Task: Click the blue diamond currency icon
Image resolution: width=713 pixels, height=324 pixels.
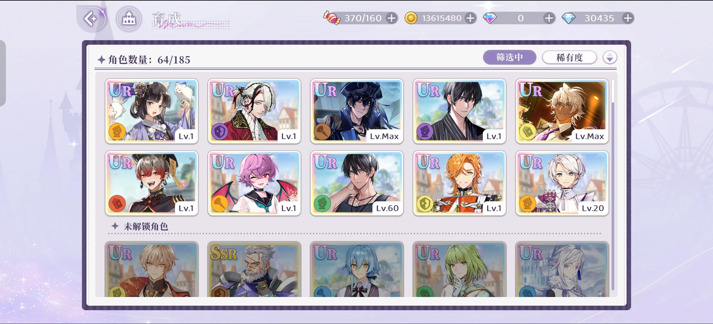Action: pyautogui.click(x=568, y=18)
